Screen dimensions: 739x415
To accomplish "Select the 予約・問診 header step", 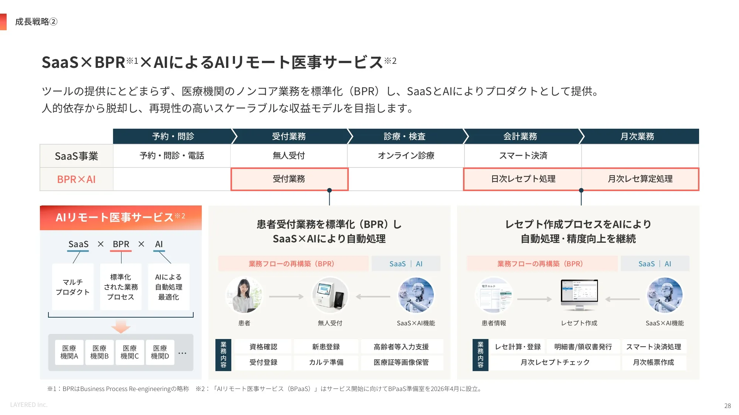I will point(173,136).
